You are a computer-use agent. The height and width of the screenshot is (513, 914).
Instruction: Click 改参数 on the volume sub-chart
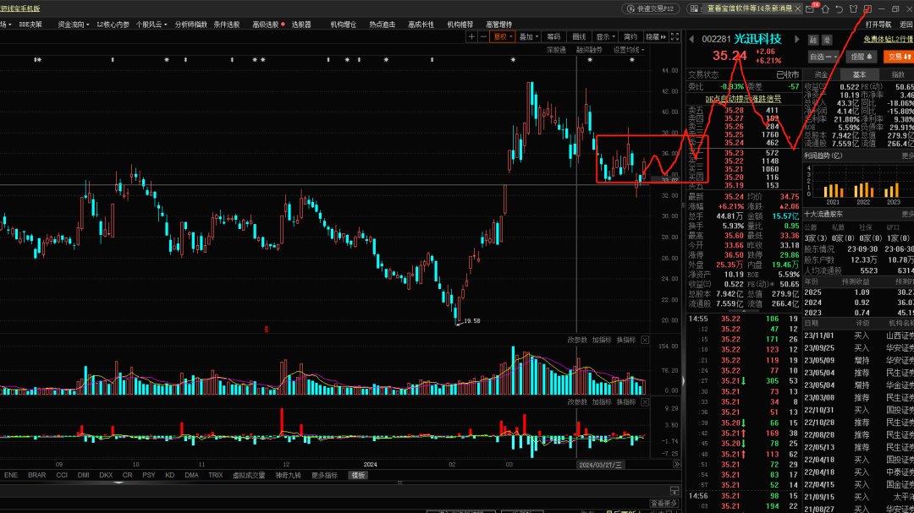pos(577,340)
